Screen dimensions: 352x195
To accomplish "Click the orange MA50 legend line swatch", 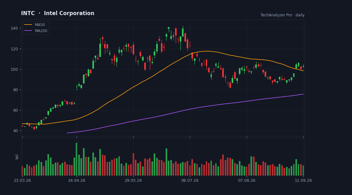I will (x=28, y=25).
